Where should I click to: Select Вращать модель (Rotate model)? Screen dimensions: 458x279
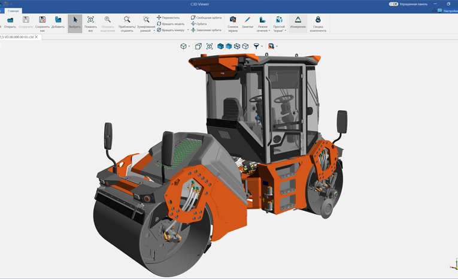pyautogui.click(x=171, y=24)
